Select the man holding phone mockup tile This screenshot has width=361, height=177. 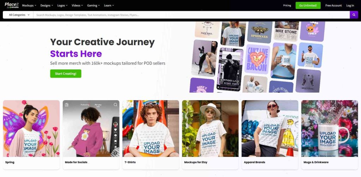[x=311, y=55]
